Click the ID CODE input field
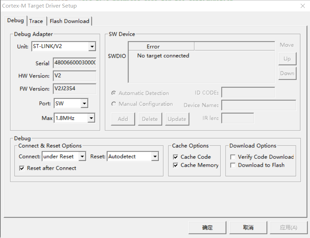 point(248,92)
